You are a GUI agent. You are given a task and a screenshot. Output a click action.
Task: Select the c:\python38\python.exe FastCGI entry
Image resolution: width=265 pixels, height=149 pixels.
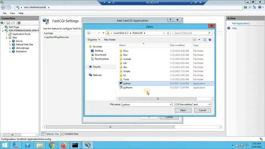pos(56,37)
